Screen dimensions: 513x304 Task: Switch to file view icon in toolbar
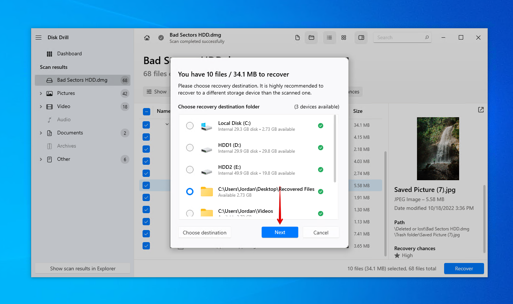[x=298, y=37]
